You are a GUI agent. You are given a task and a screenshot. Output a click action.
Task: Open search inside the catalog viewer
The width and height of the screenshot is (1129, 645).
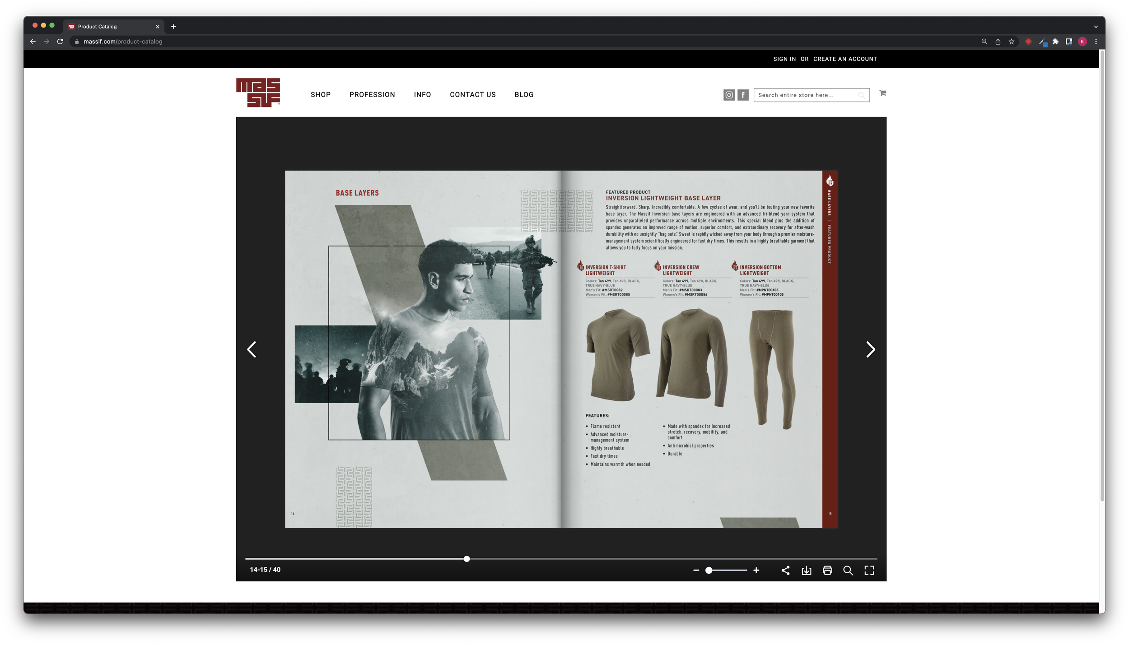click(x=848, y=571)
